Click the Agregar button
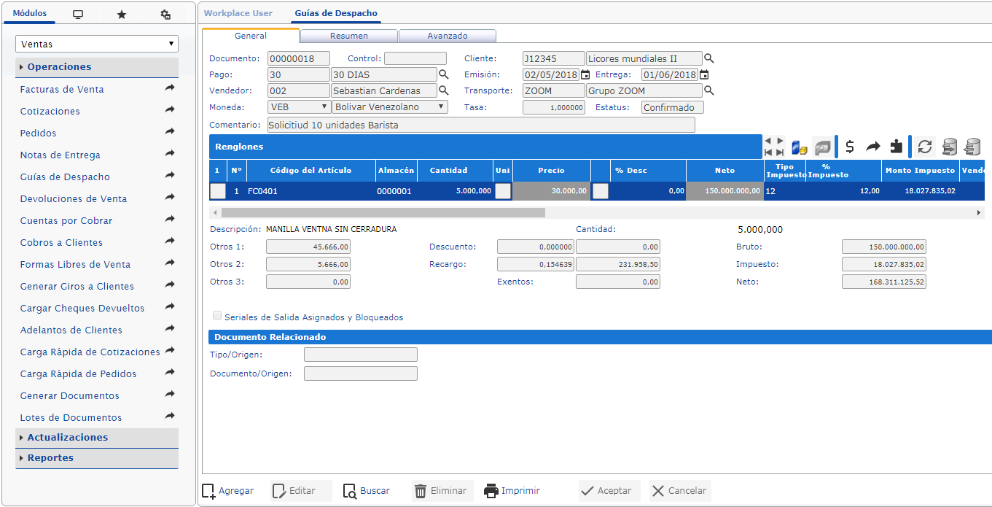Viewport: 992px width, 507px height. [228, 491]
